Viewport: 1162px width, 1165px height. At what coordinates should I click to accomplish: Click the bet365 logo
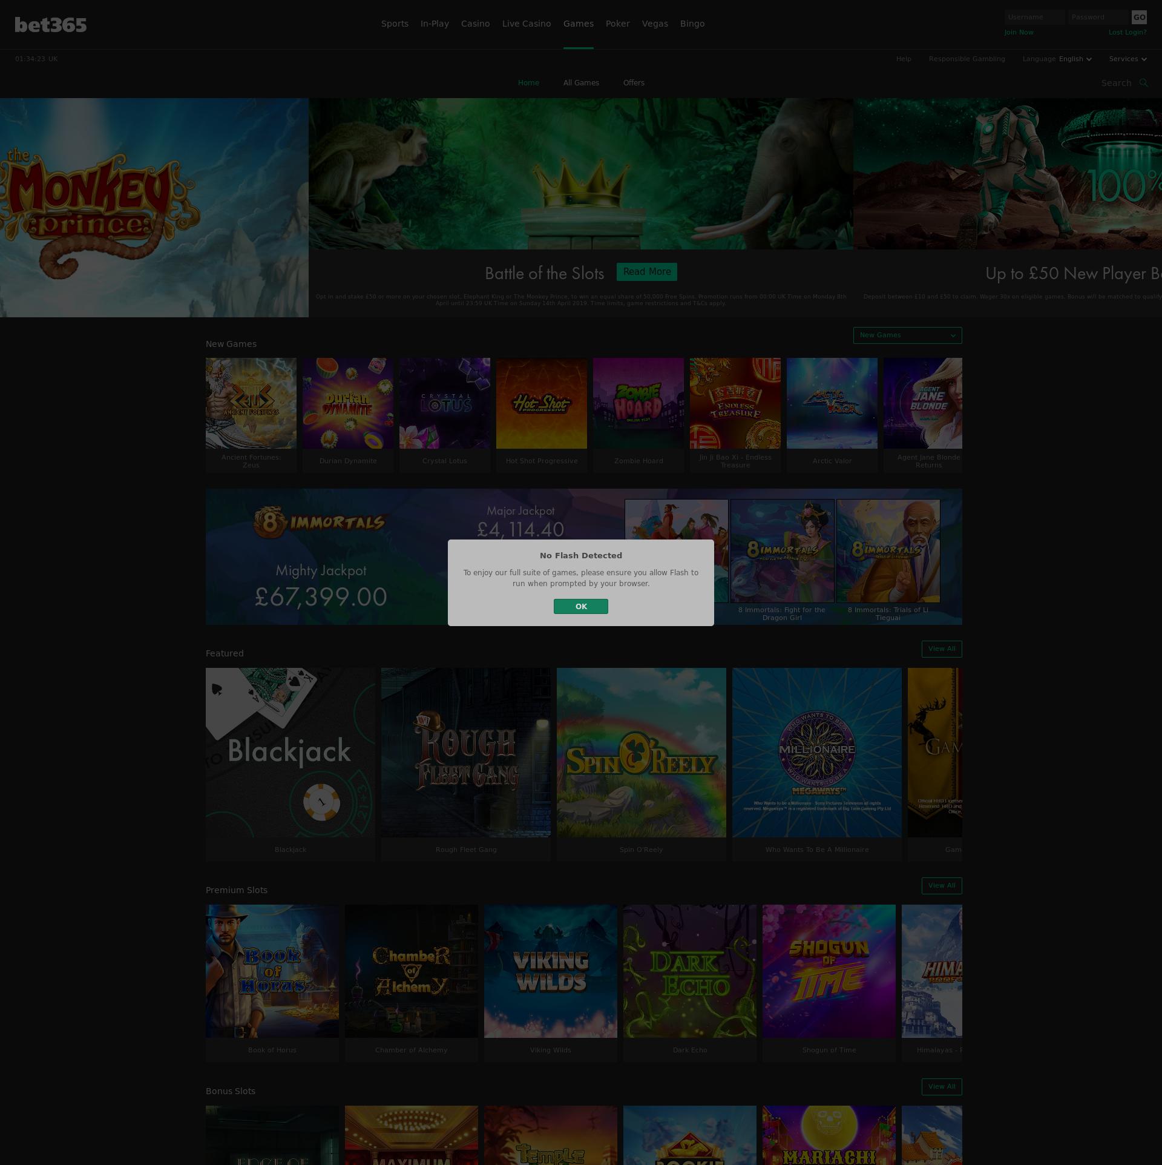pyautogui.click(x=51, y=25)
